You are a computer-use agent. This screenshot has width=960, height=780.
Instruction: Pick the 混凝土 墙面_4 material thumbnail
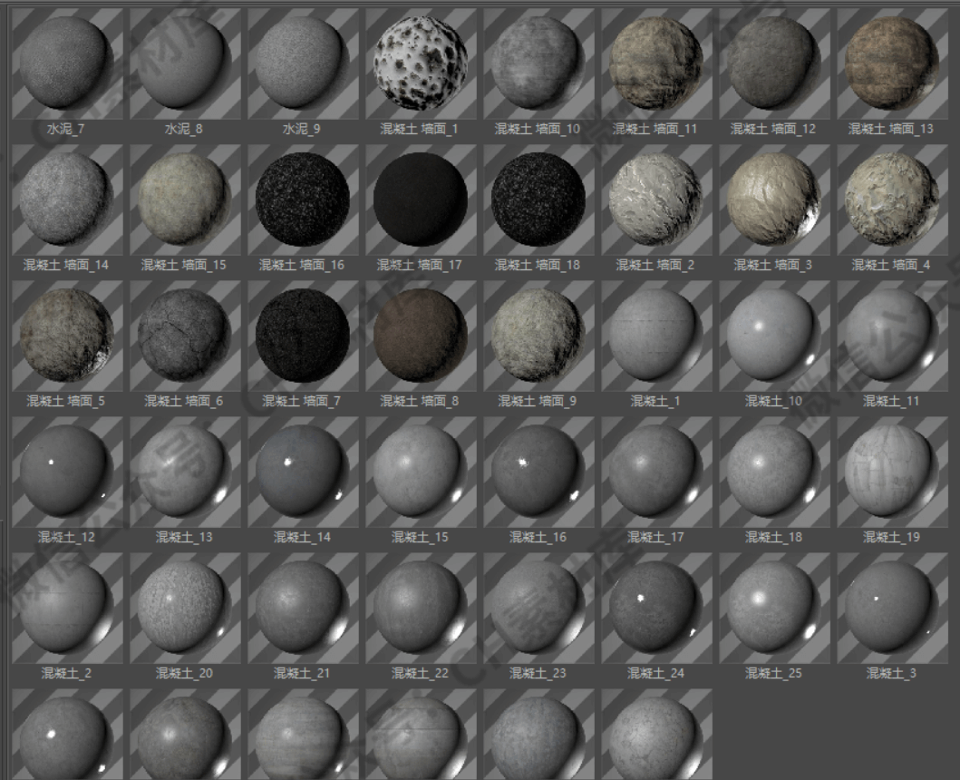(x=892, y=199)
